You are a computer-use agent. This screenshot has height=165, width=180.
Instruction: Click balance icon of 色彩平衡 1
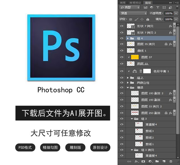pos(135,71)
